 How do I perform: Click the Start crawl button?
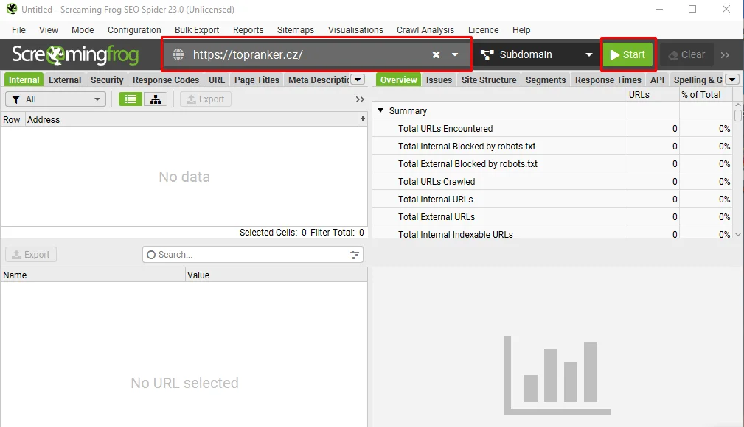(x=627, y=55)
